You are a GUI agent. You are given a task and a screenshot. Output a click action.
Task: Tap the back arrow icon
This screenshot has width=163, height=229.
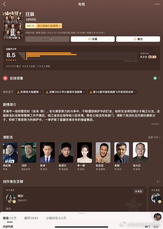pyautogui.click(x=4, y=4)
